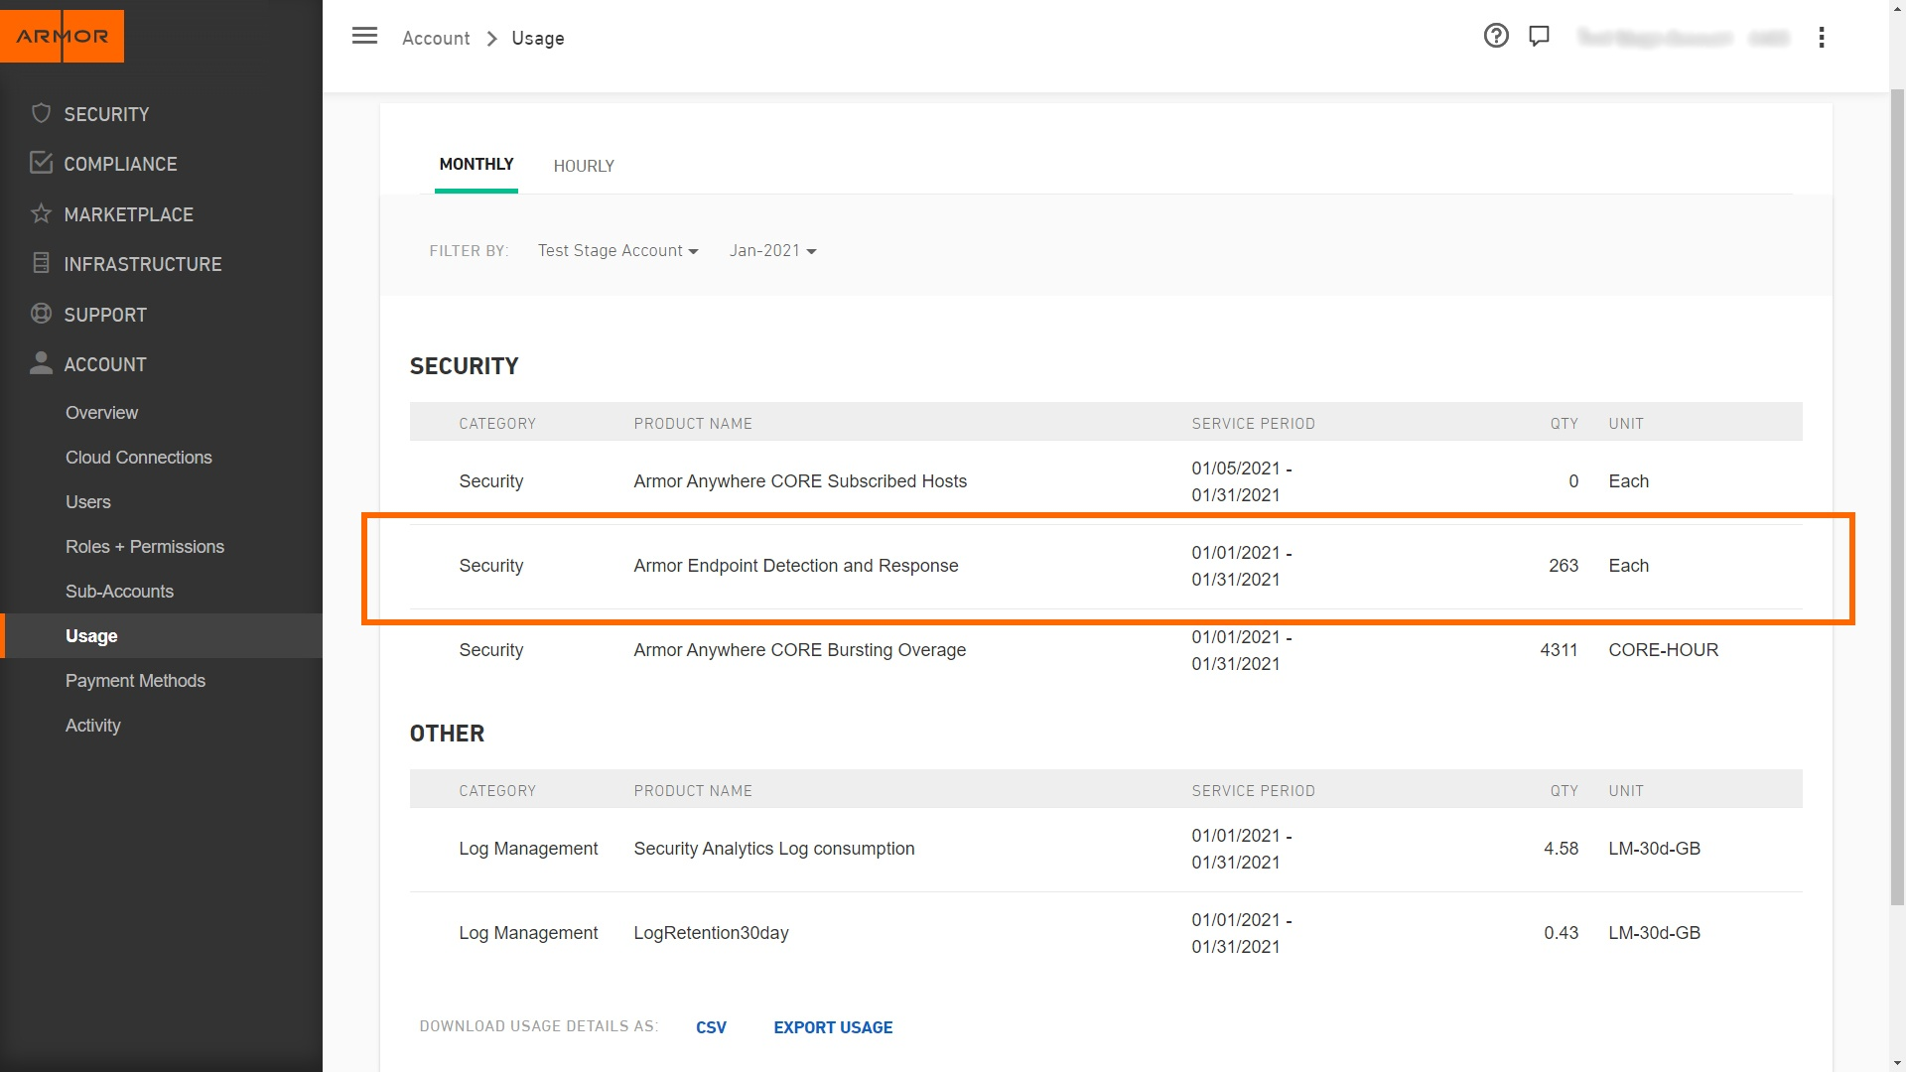Screen dimensions: 1906x1072
Task: Click the 0.43 quantity value
Action: (1561, 933)
